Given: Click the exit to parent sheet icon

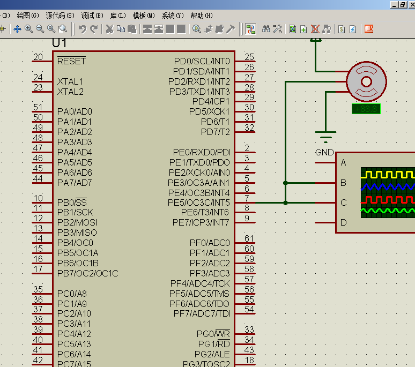Looking at the screenshot, I should [x=327, y=29].
